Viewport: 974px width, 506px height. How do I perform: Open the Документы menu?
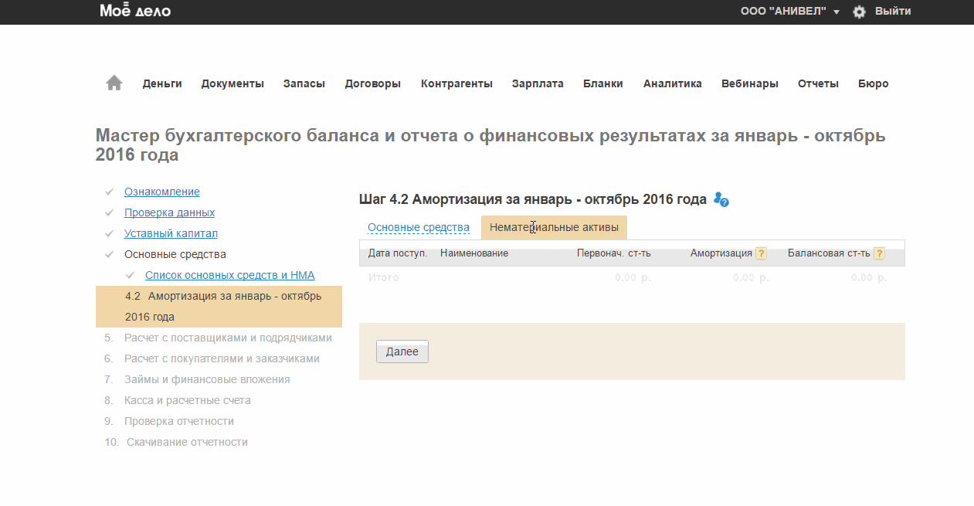(x=232, y=83)
